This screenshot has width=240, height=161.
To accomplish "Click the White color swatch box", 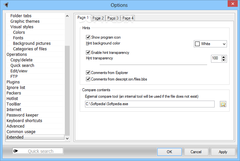I will point(197,44).
